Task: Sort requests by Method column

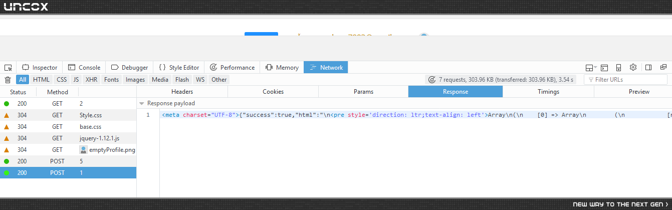Action: click(x=58, y=92)
